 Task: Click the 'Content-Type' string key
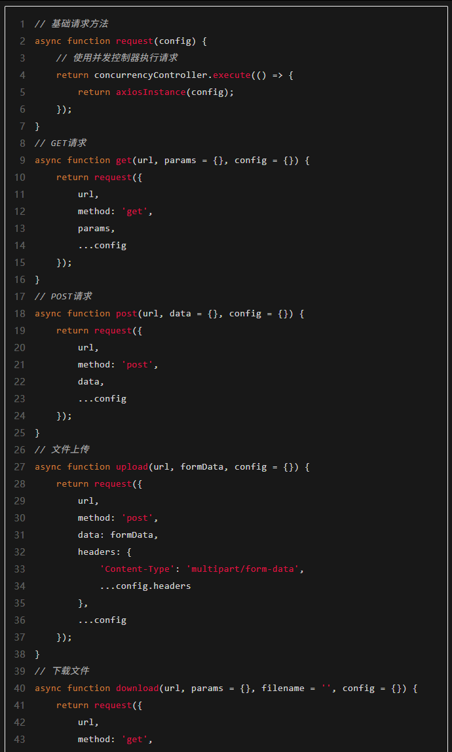[x=137, y=569]
